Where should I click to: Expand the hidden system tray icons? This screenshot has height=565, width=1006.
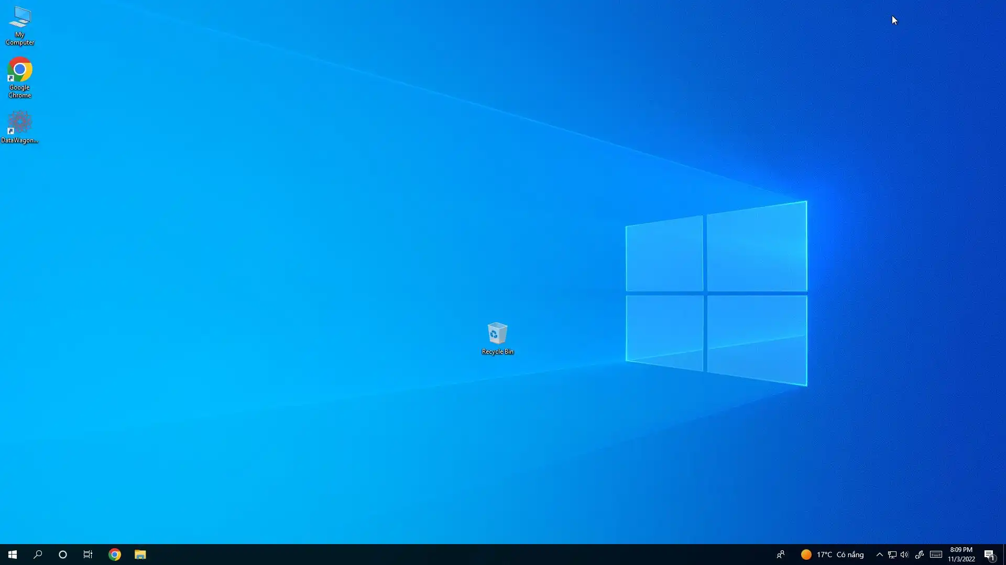(879, 555)
